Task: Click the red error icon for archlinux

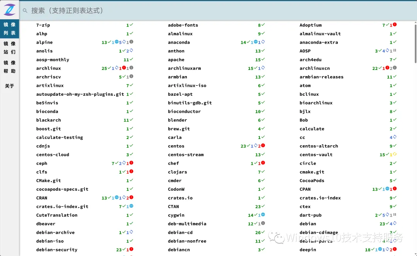Action: 124,68
